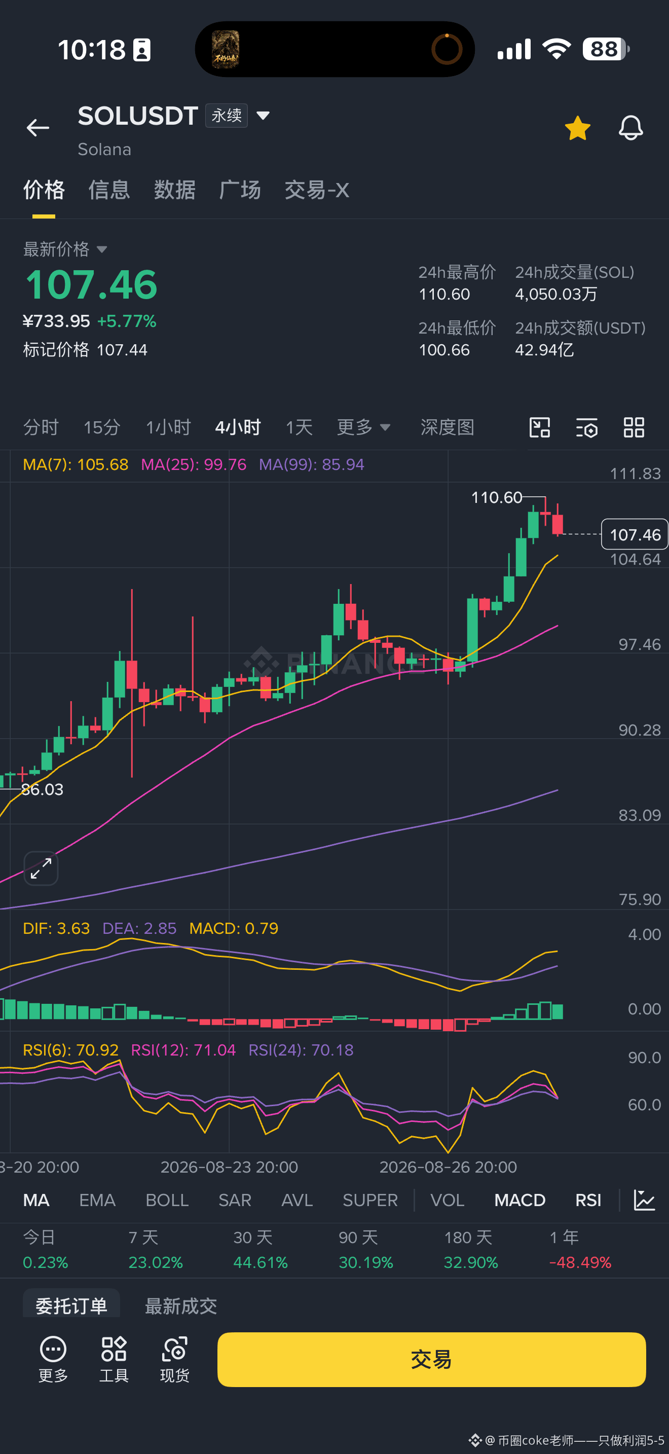Screen dimensions: 669x1454
Task: Toggle the MACD sub-indicator
Action: [519, 1200]
